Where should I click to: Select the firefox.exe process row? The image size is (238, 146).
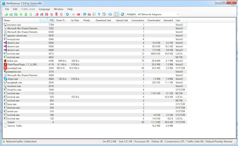coord(95,61)
